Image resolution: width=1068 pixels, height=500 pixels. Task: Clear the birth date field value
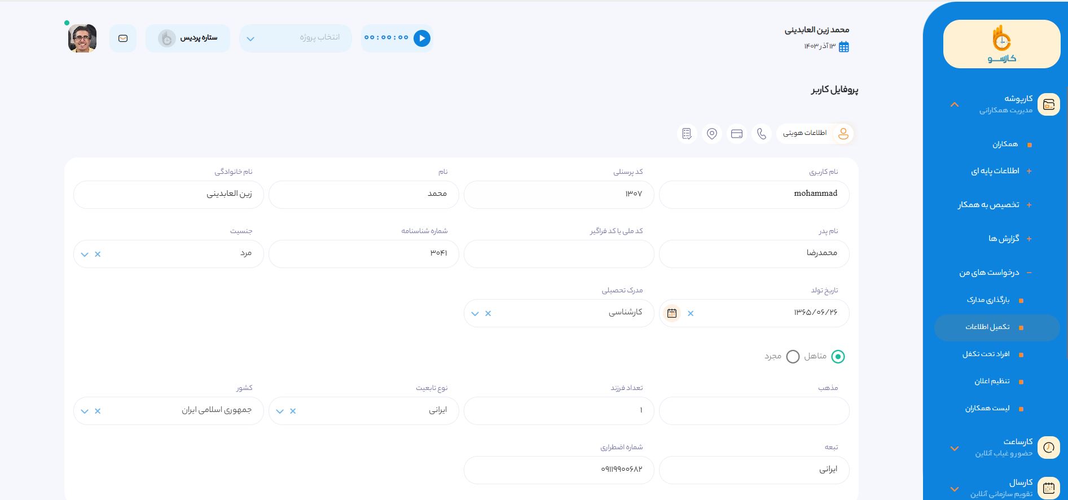pos(691,313)
